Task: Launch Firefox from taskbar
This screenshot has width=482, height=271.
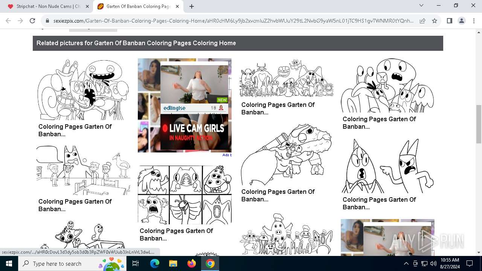Action: click(x=192, y=263)
